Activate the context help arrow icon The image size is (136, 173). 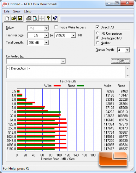pos(55,18)
